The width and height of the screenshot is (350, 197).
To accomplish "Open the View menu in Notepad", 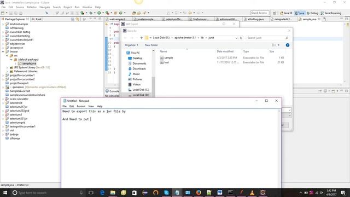I will pyautogui.click(x=91, y=106).
